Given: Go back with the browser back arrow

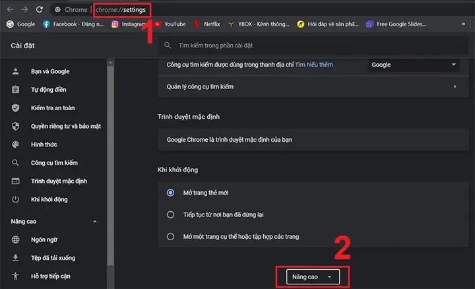Looking at the screenshot, I should click(x=10, y=10).
